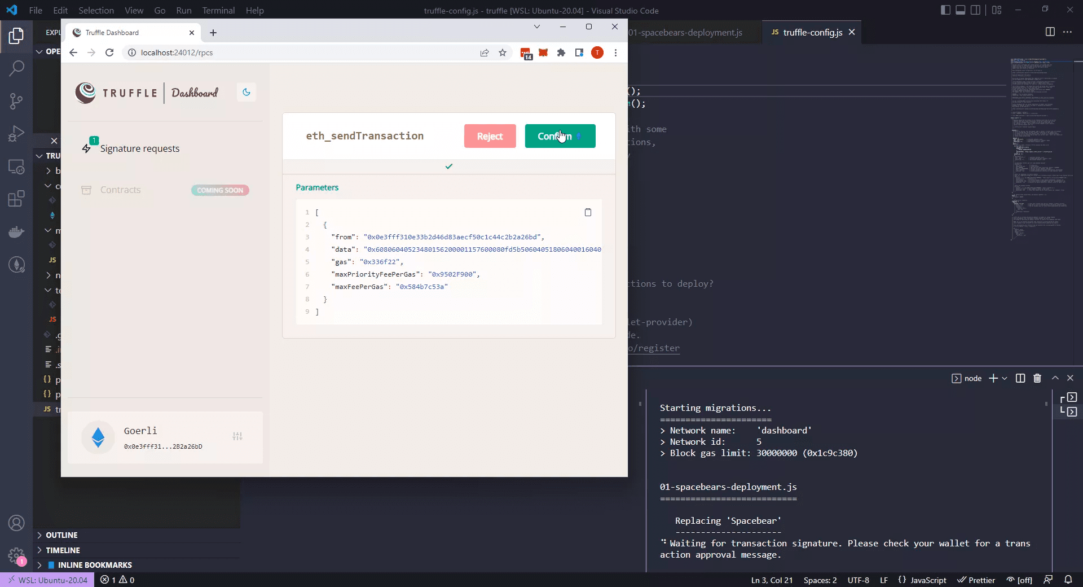Image resolution: width=1083 pixels, height=587 pixels.
Task: Open the Run and Debug view
Action: [x=16, y=134]
